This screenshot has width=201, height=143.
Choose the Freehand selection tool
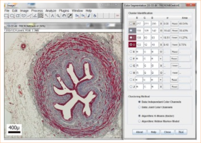[x=24, y=16]
